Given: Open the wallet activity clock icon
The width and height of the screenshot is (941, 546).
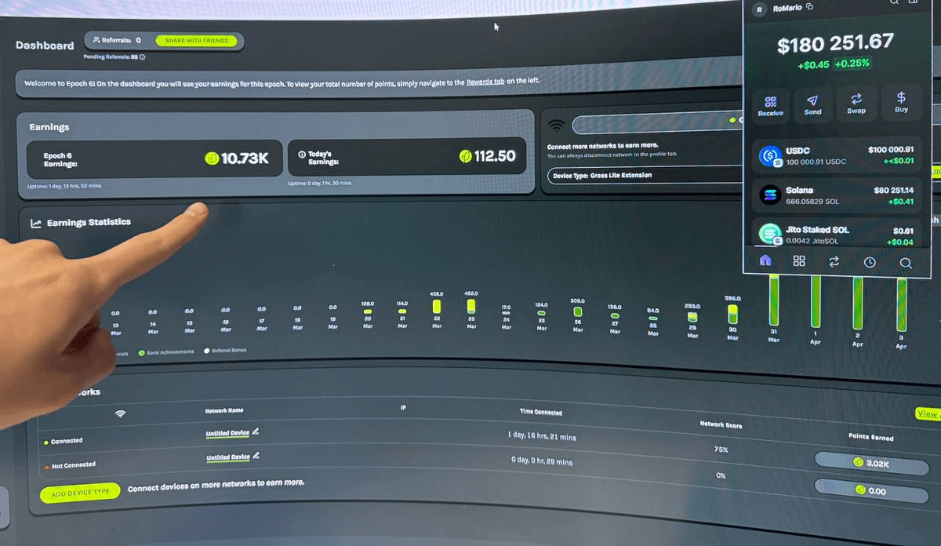Looking at the screenshot, I should (870, 262).
